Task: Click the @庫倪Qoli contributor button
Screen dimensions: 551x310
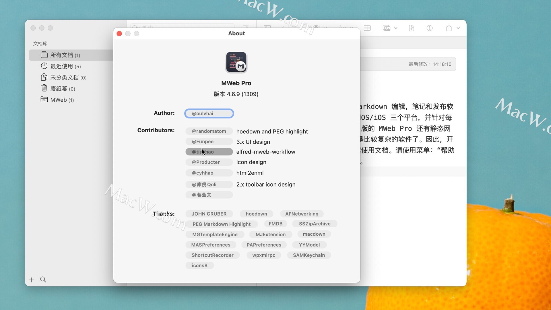Action: pyautogui.click(x=209, y=185)
